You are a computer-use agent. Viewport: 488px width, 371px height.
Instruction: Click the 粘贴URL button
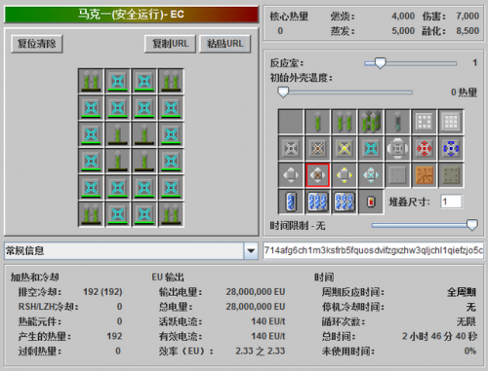tap(225, 44)
